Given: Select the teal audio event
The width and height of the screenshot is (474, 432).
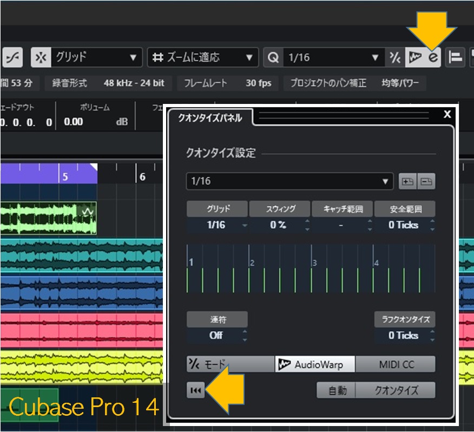Looking at the screenshot, I should pyautogui.click(x=82, y=256).
